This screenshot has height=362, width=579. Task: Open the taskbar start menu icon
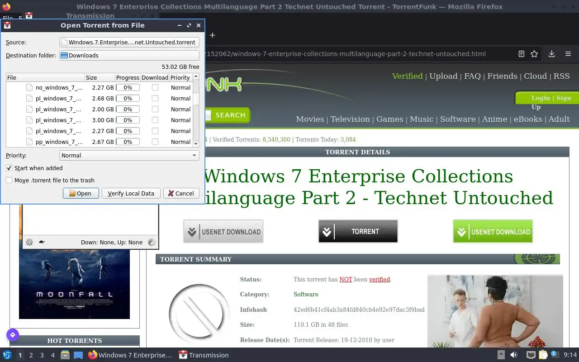7,355
